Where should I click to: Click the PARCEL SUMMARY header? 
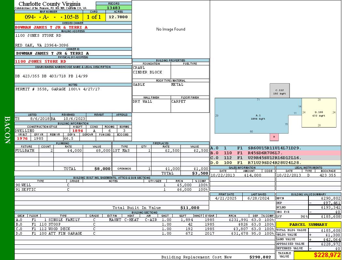click(308, 225)
